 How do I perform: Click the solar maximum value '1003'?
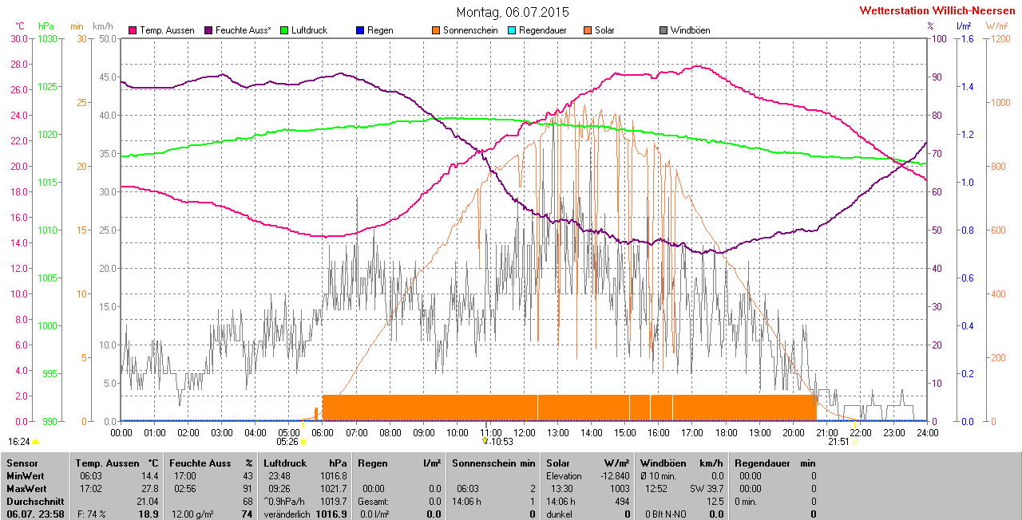(620, 488)
